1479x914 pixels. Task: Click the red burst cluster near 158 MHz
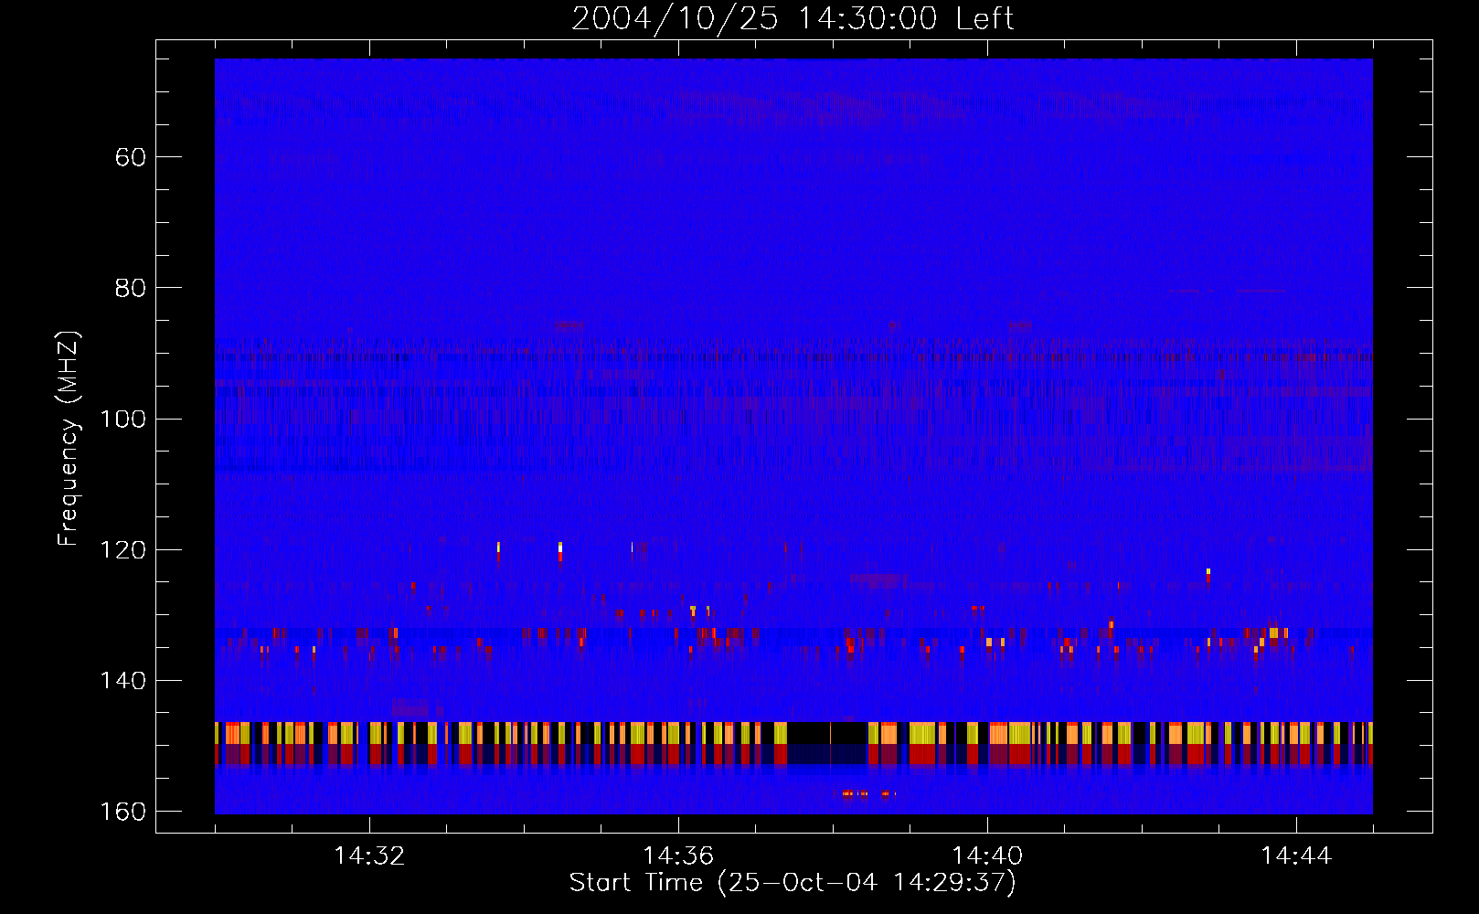863,793
